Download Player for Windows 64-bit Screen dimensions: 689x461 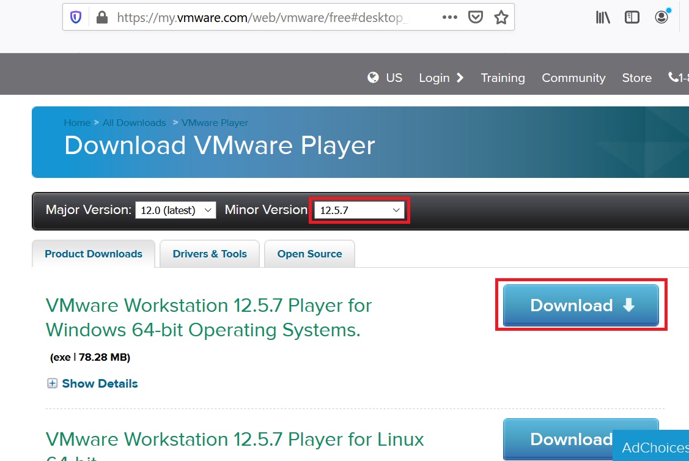(x=581, y=305)
